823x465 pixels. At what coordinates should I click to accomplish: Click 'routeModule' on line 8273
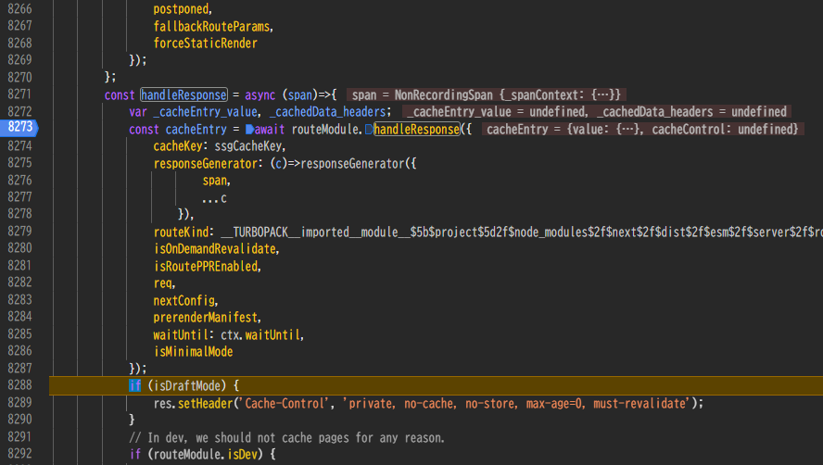click(x=325, y=129)
